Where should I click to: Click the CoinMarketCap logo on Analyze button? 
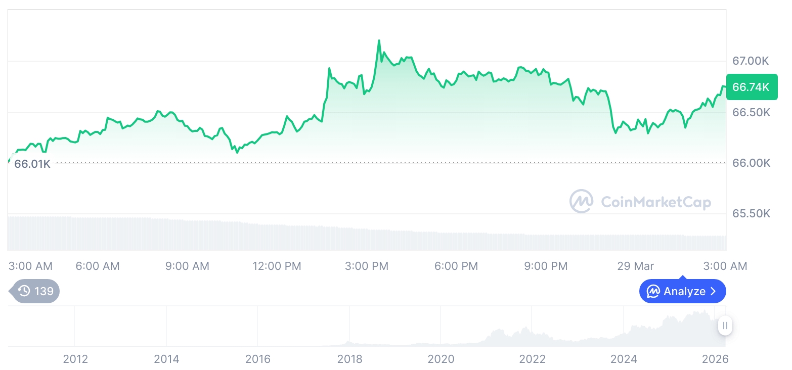[653, 292]
